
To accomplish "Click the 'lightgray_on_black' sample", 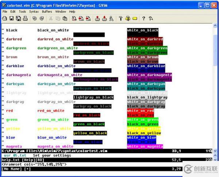I will [x=93, y=97].
